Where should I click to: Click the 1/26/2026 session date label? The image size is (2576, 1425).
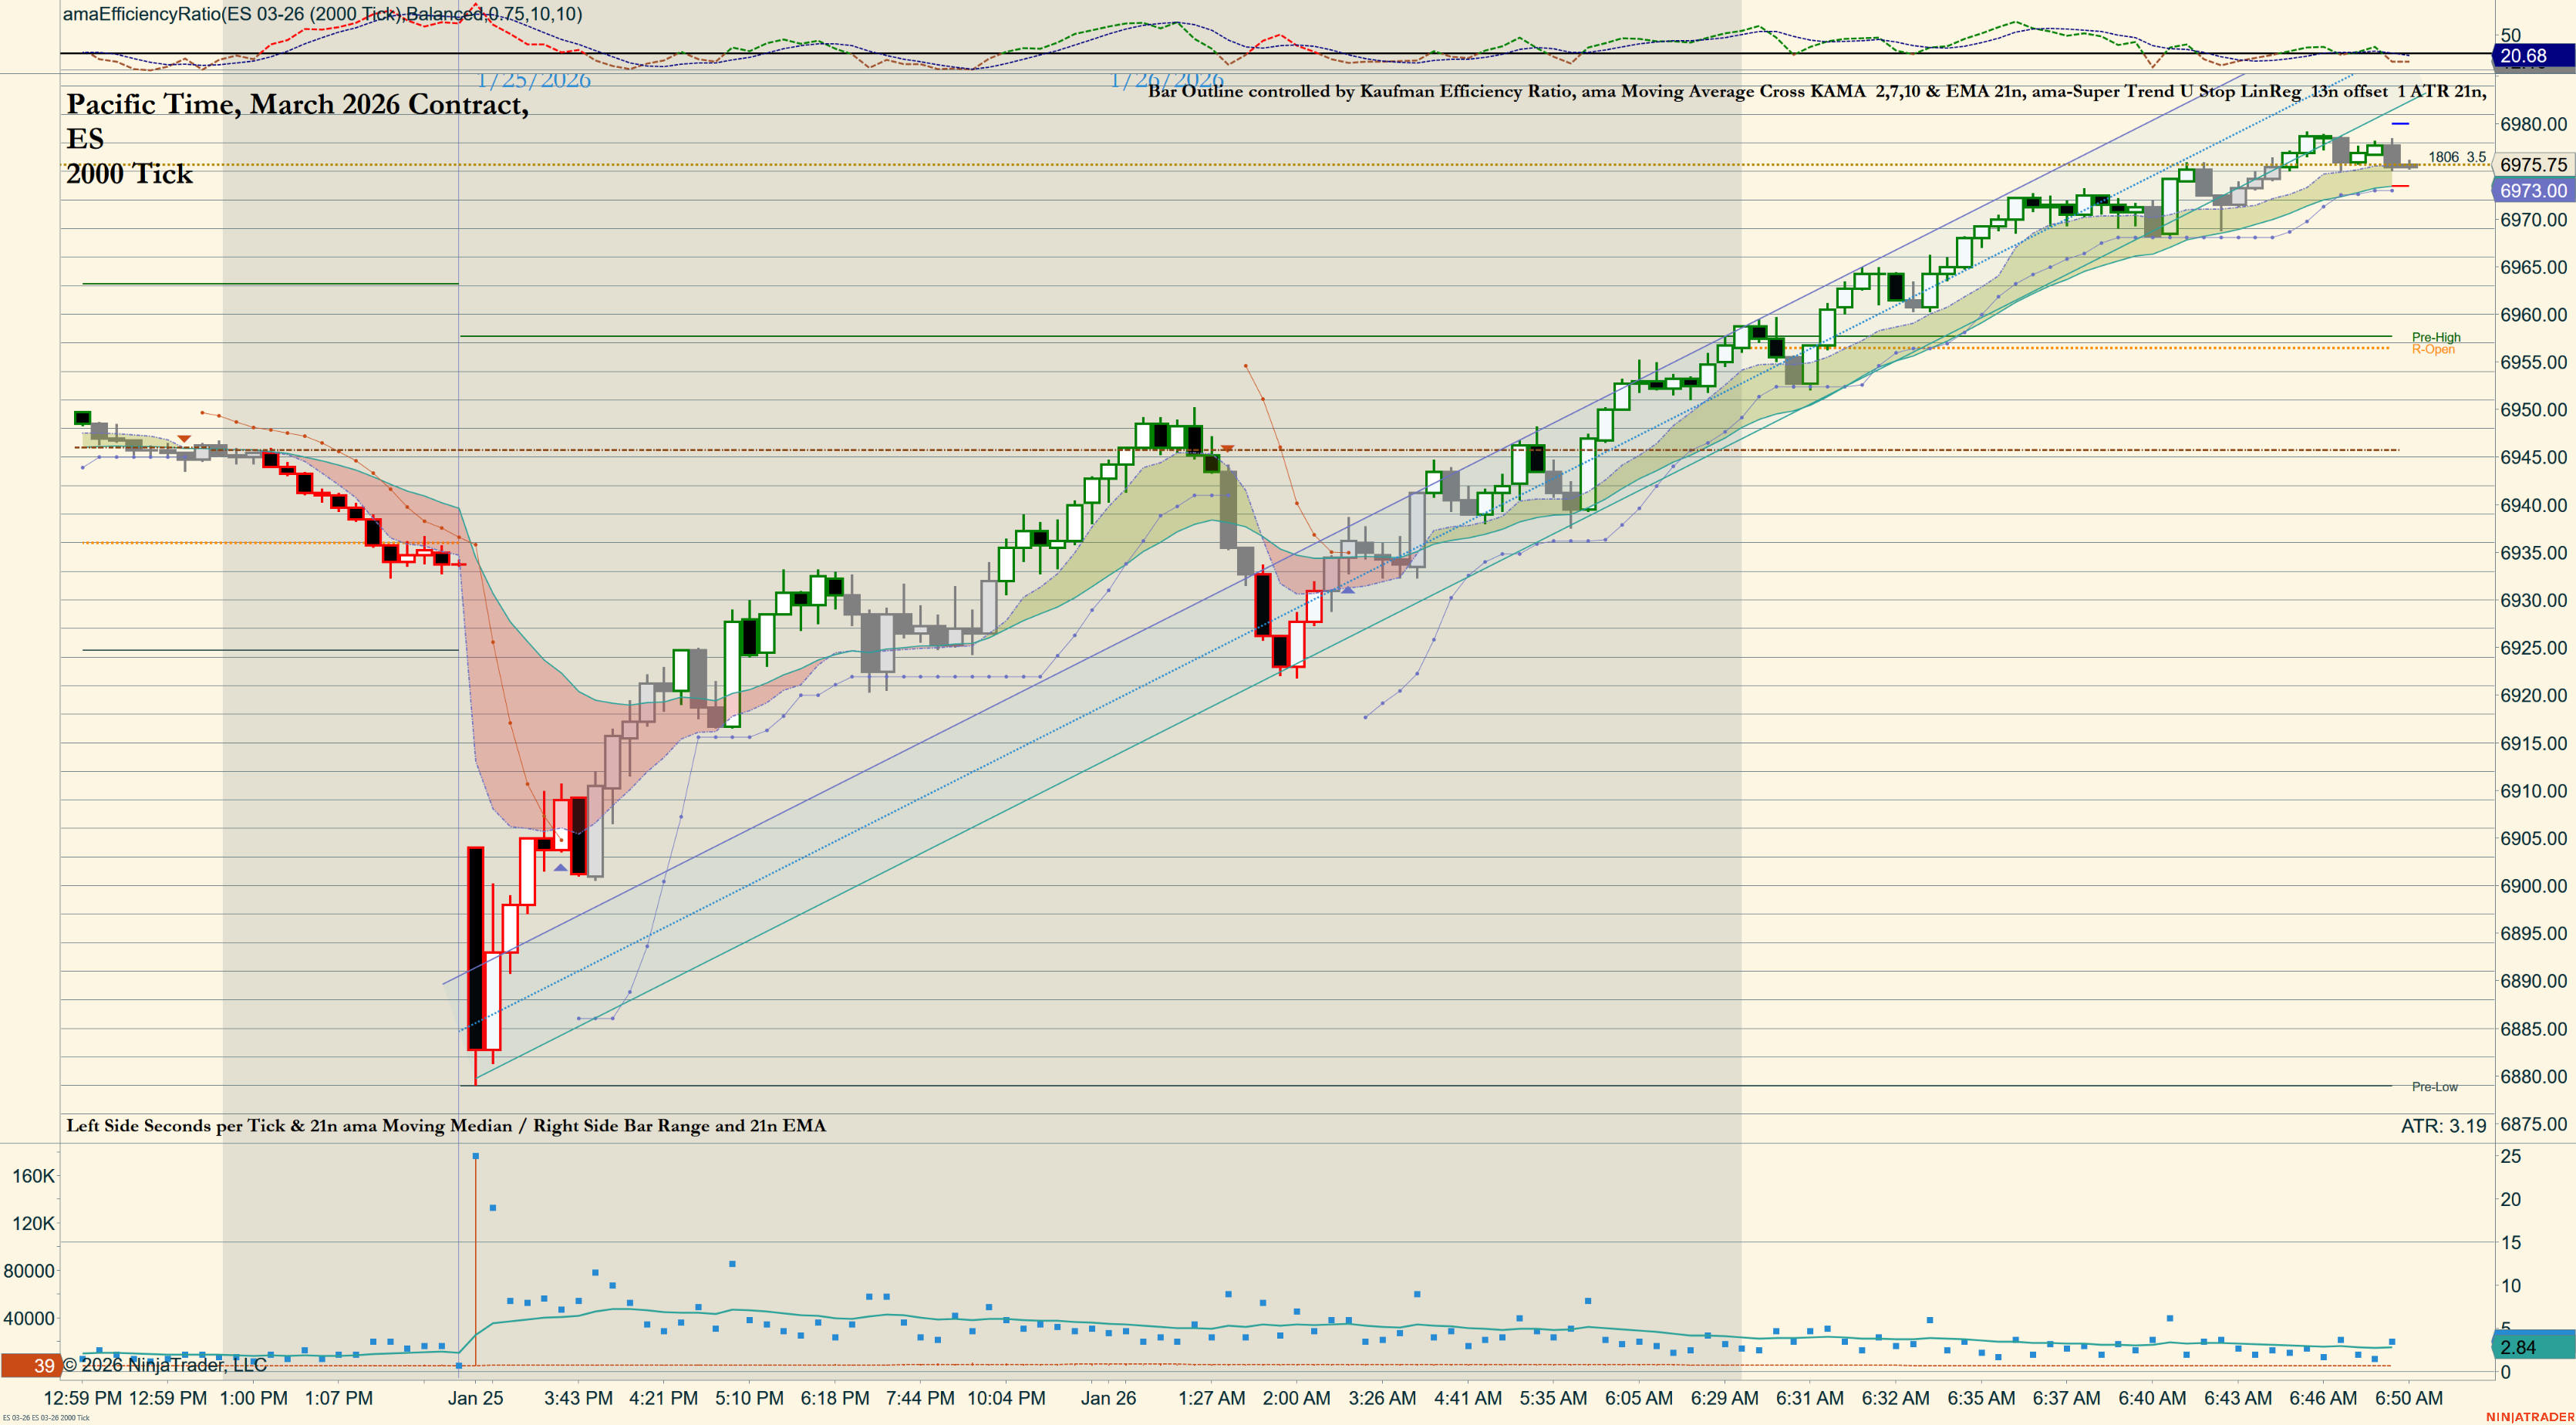(x=1167, y=80)
